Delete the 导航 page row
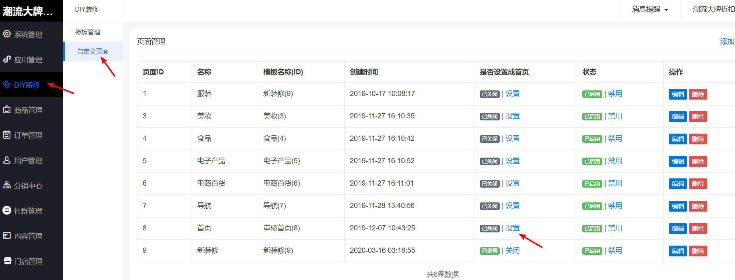Viewport: 735px width, 280px height. 698,206
